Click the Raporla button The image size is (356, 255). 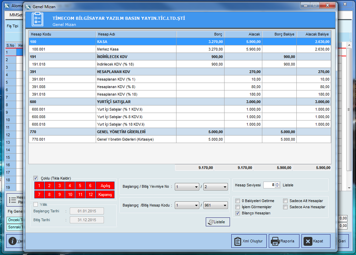point(284,241)
